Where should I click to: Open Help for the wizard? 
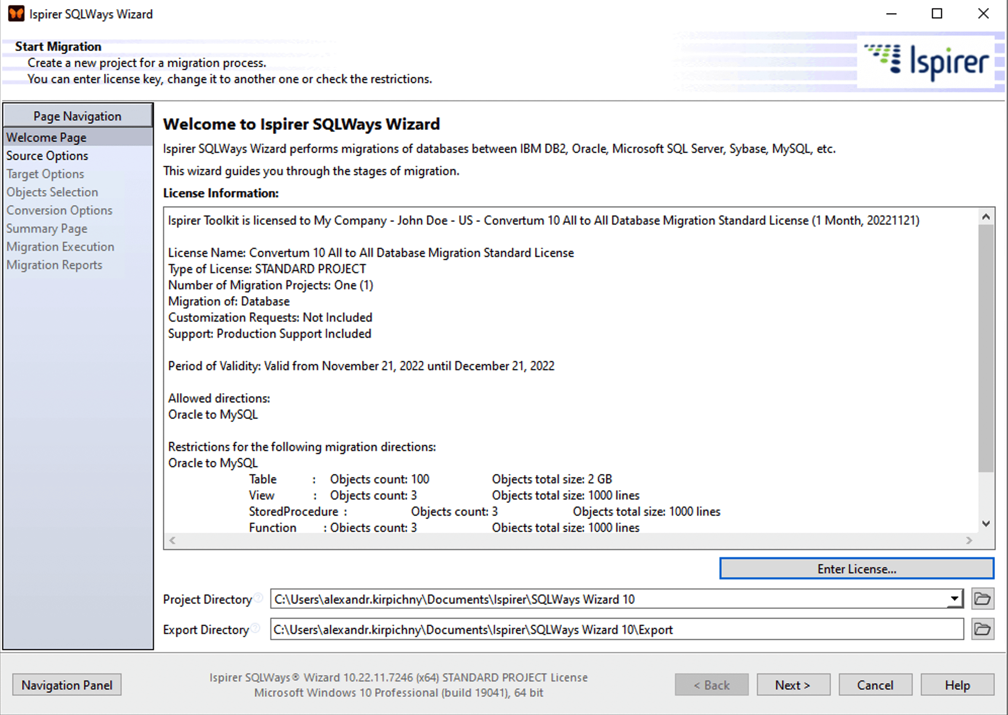pos(957,685)
